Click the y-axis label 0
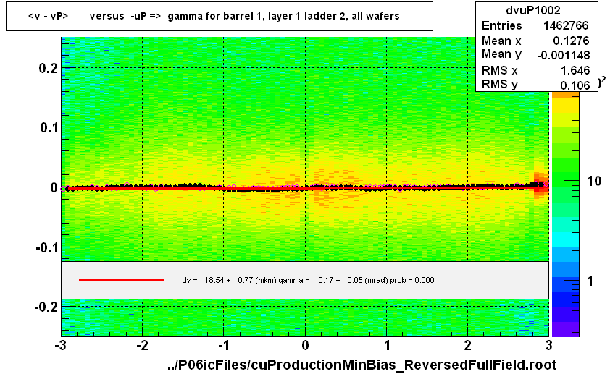The image size is (610, 374). click(54, 187)
